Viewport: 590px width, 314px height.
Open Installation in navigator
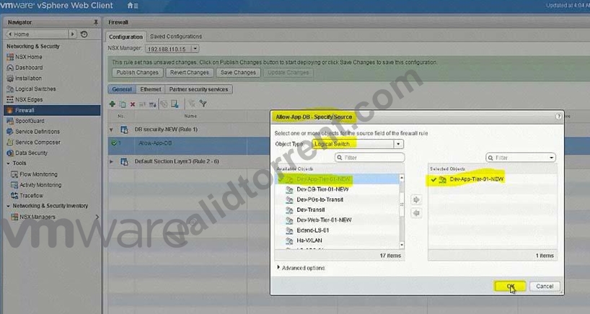point(29,78)
